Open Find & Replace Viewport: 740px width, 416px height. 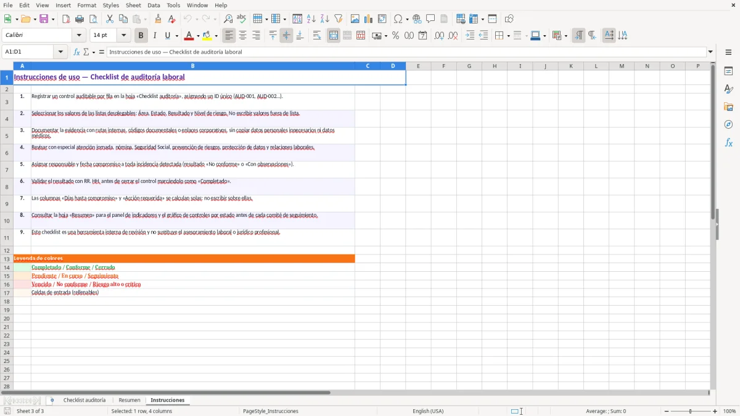click(x=228, y=19)
